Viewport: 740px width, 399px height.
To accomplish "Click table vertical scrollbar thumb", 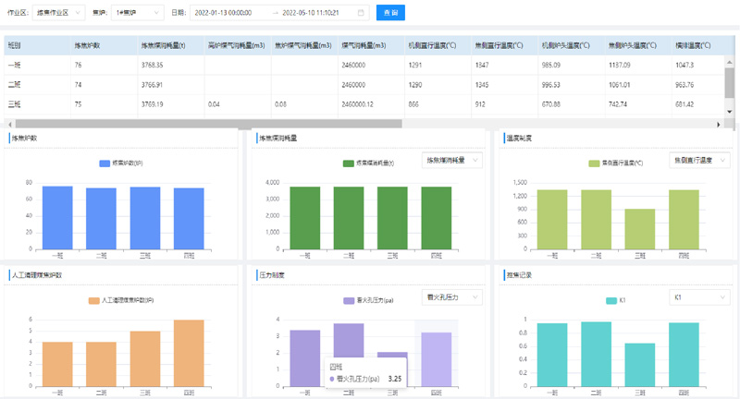I will pyautogui.click(x=730, y=83).
